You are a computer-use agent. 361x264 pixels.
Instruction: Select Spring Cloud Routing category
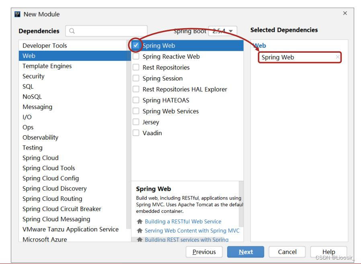73,199
